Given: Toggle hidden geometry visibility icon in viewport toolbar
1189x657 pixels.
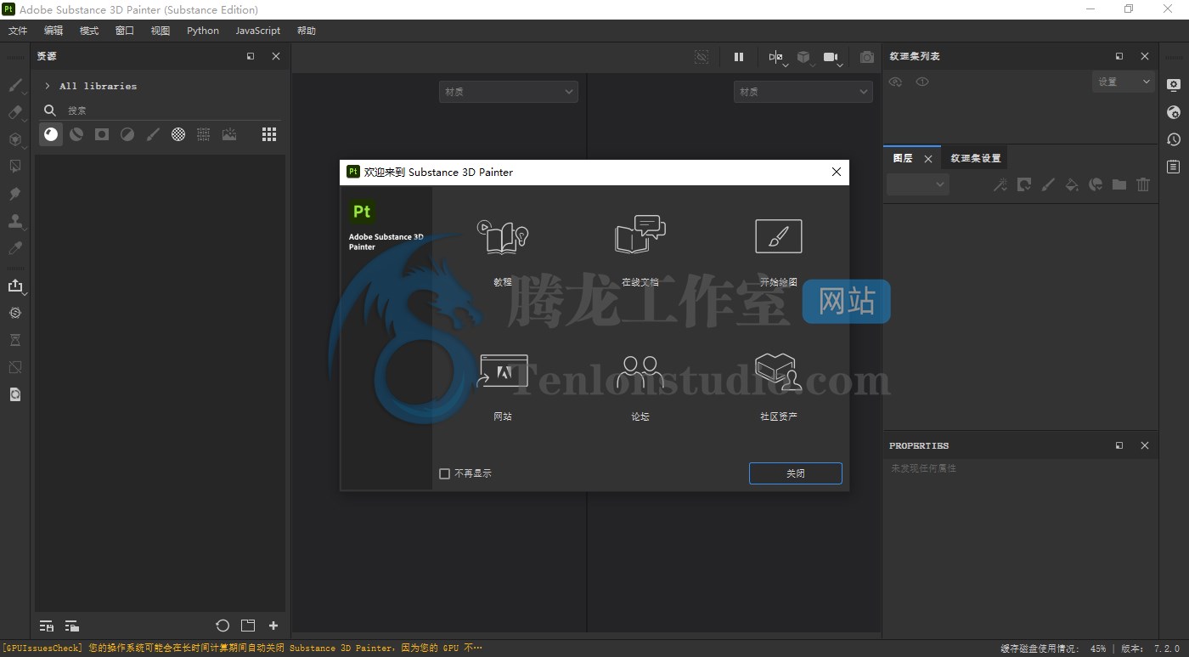Looking at the screenshot, I should 702,57.
